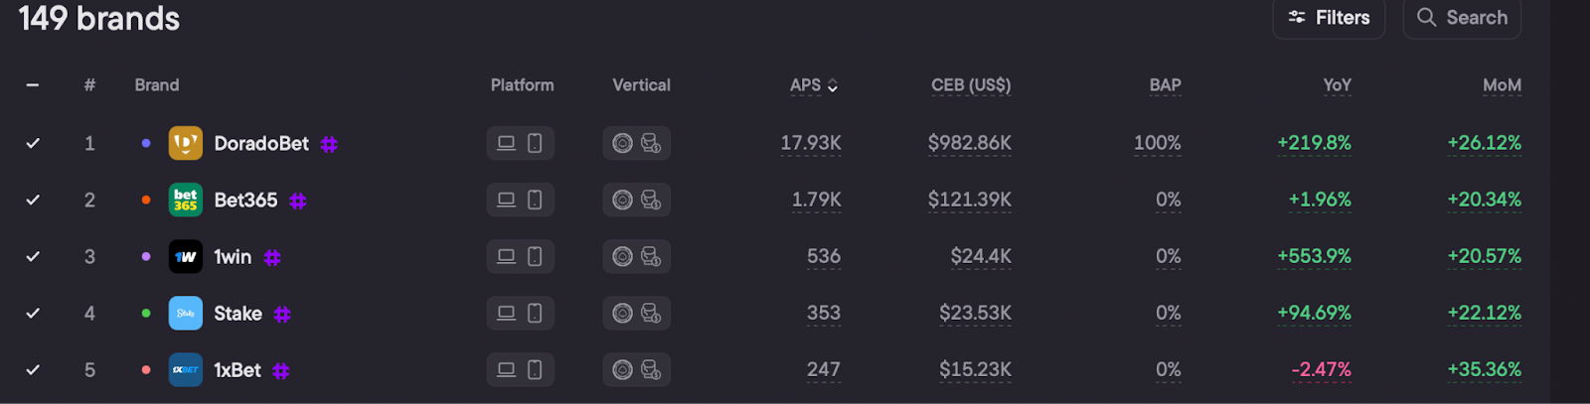Click the green color dot beside Stake
1590x404 pixels.
click(146, 313)
